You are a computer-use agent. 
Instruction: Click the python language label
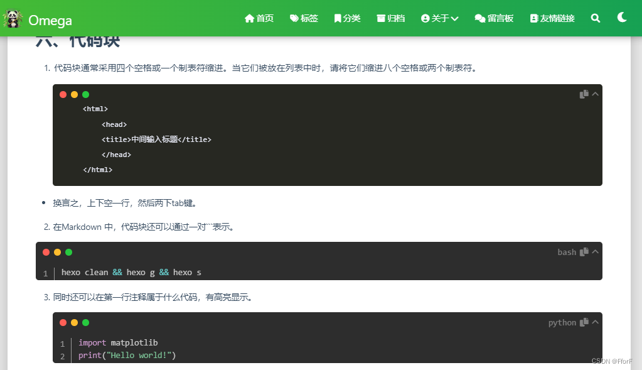[x=562, y=323]
